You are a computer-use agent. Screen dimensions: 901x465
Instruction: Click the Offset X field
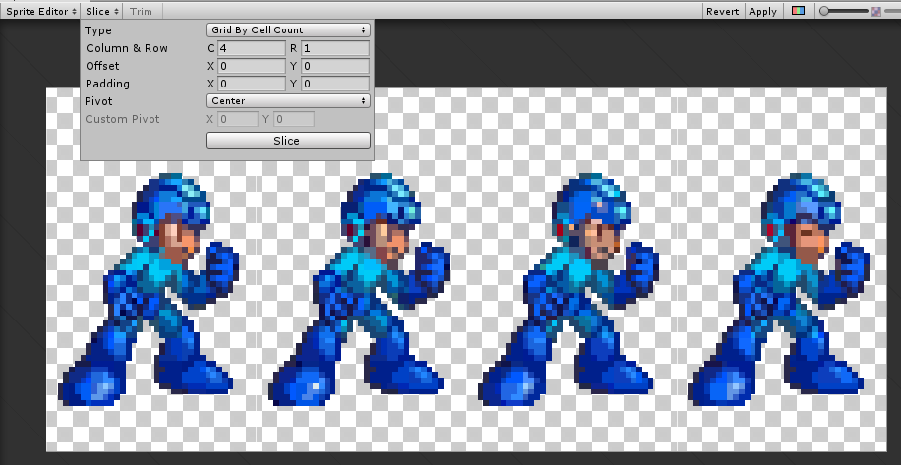tap(252, 66)
